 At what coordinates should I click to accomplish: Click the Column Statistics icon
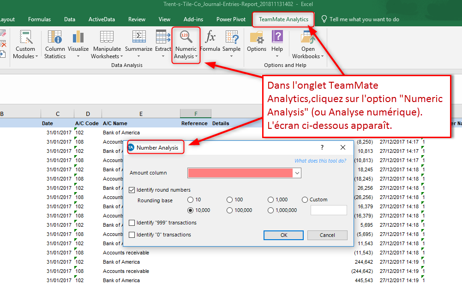click(55, 37)
